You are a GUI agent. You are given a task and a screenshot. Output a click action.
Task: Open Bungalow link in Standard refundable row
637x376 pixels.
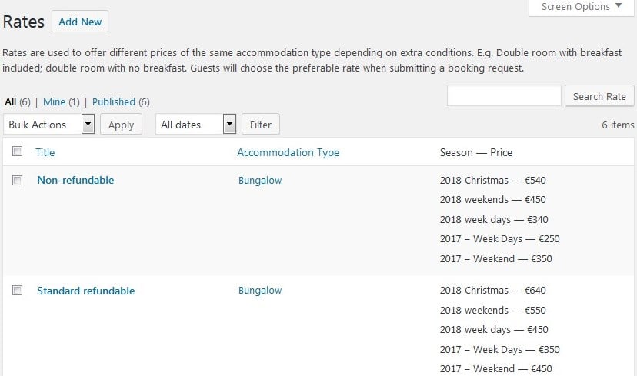(260, 291)
